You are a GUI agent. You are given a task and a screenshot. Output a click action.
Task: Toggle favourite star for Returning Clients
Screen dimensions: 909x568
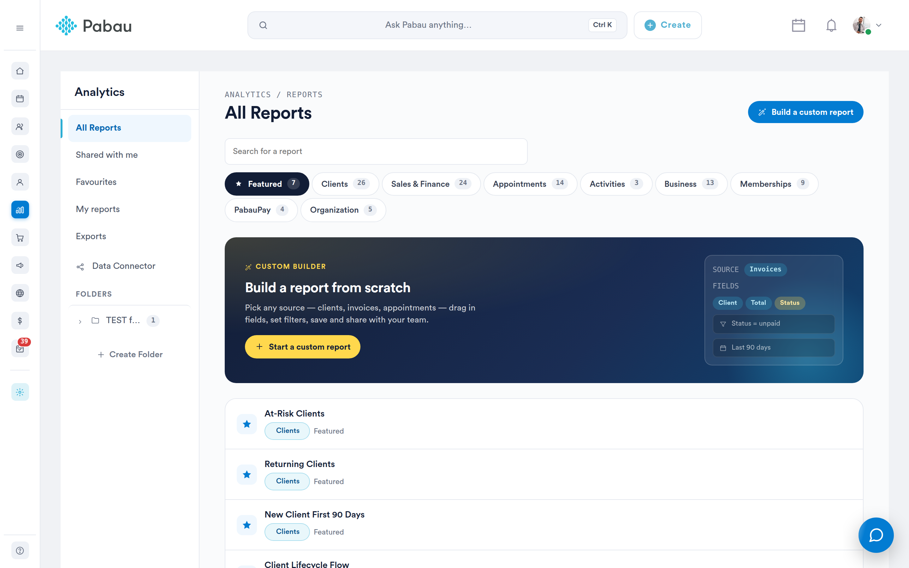[x=247, y=475]
